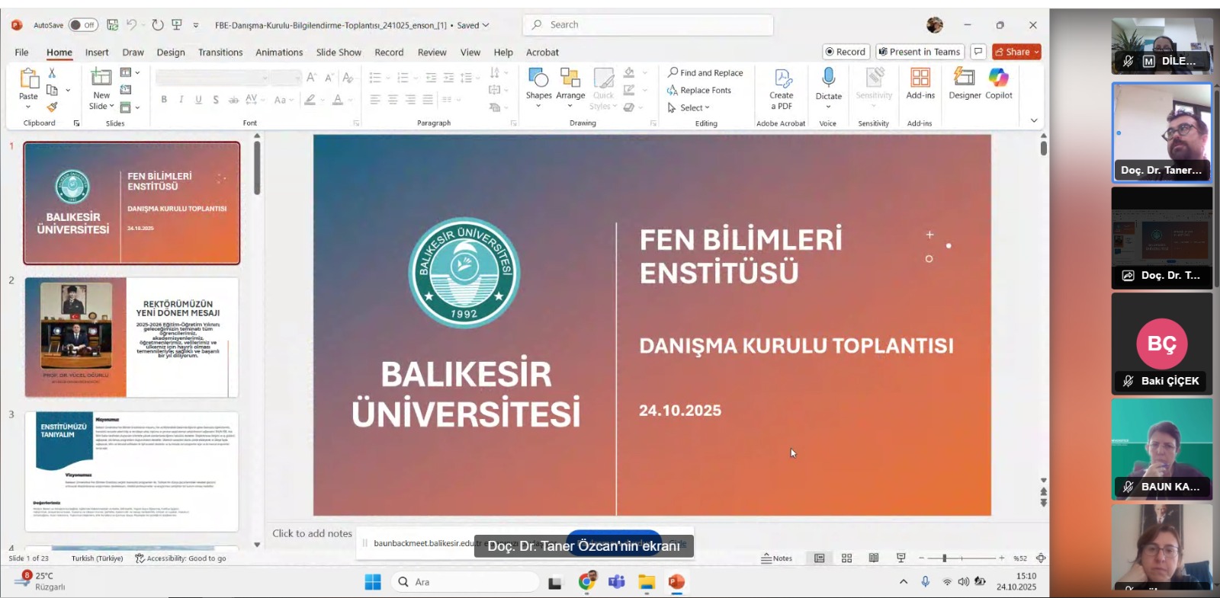Switch to the Design tab
The image size is (1220, 598).
(171, 52)
